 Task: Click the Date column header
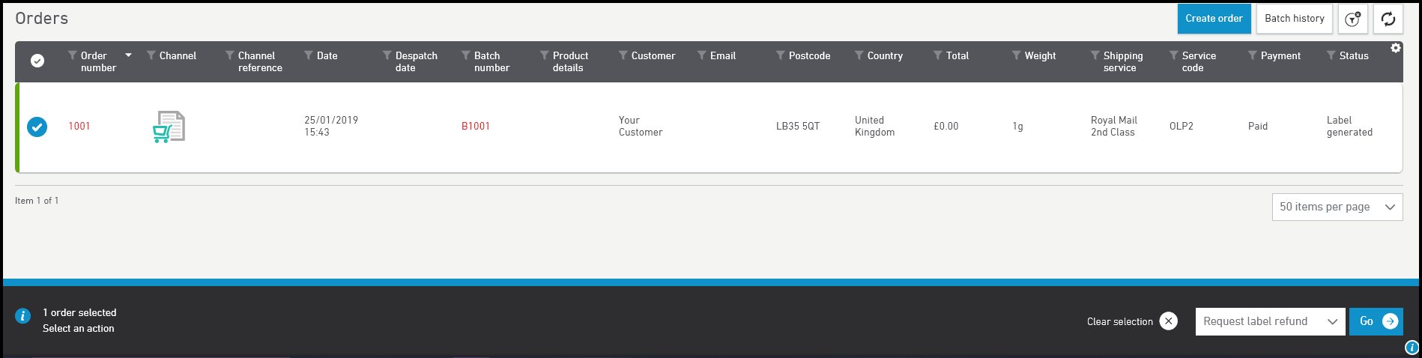tap(327, 56)
